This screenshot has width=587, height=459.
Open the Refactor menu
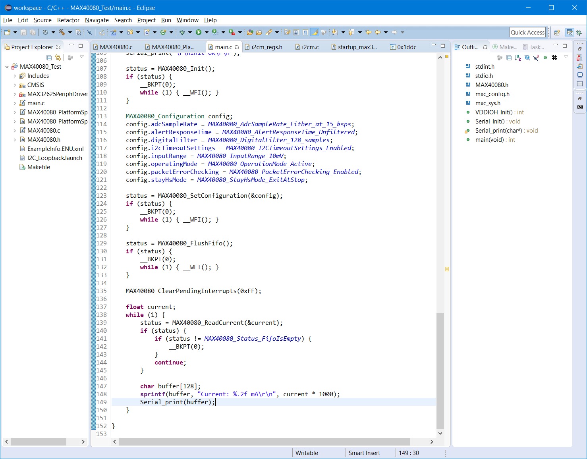(68, 20)
